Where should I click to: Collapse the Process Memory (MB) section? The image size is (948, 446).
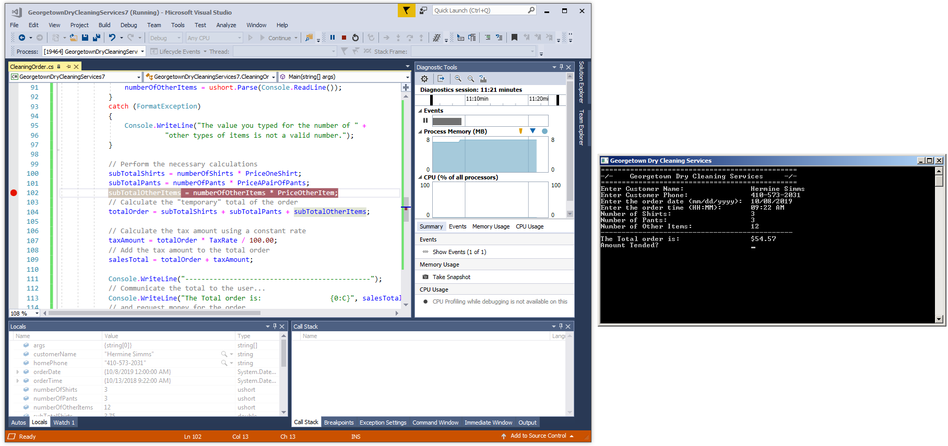pyautogui.click(x=420, y=131)
